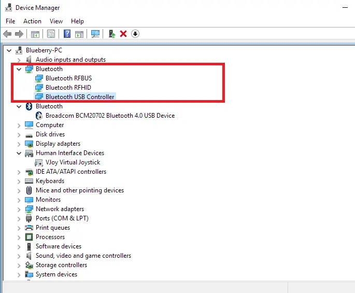Screen dimensions: 355x293
Task: Expand the Computer category
Action: click(x=19, y=125)
